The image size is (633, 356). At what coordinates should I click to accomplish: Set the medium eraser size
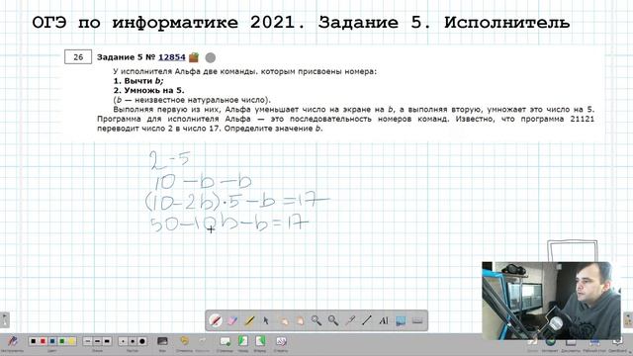pos(133,341)
